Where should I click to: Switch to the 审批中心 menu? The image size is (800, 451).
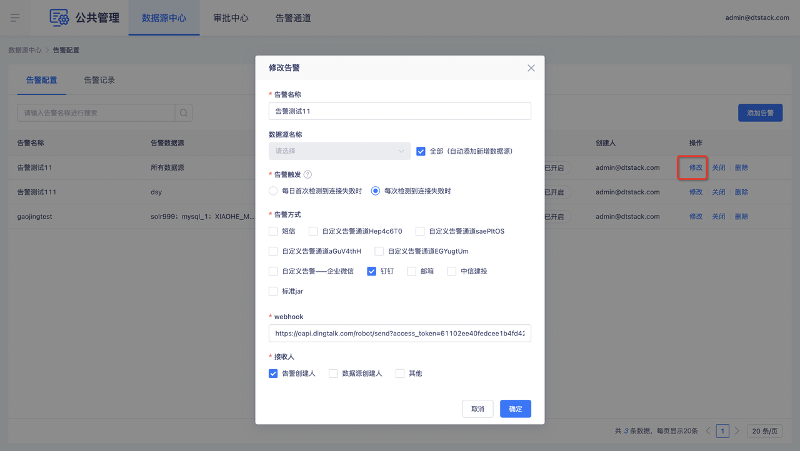(x=231, y=18)
